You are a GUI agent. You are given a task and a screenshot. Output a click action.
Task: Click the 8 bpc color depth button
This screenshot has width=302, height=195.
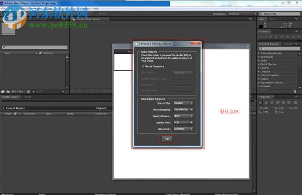[x=20, y=92]
